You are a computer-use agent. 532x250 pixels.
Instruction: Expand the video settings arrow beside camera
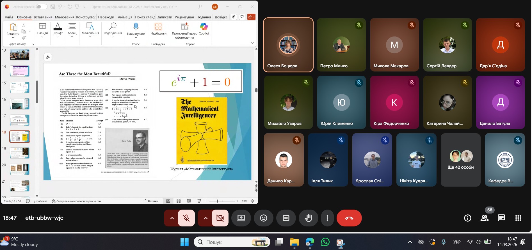click(206, 218)
